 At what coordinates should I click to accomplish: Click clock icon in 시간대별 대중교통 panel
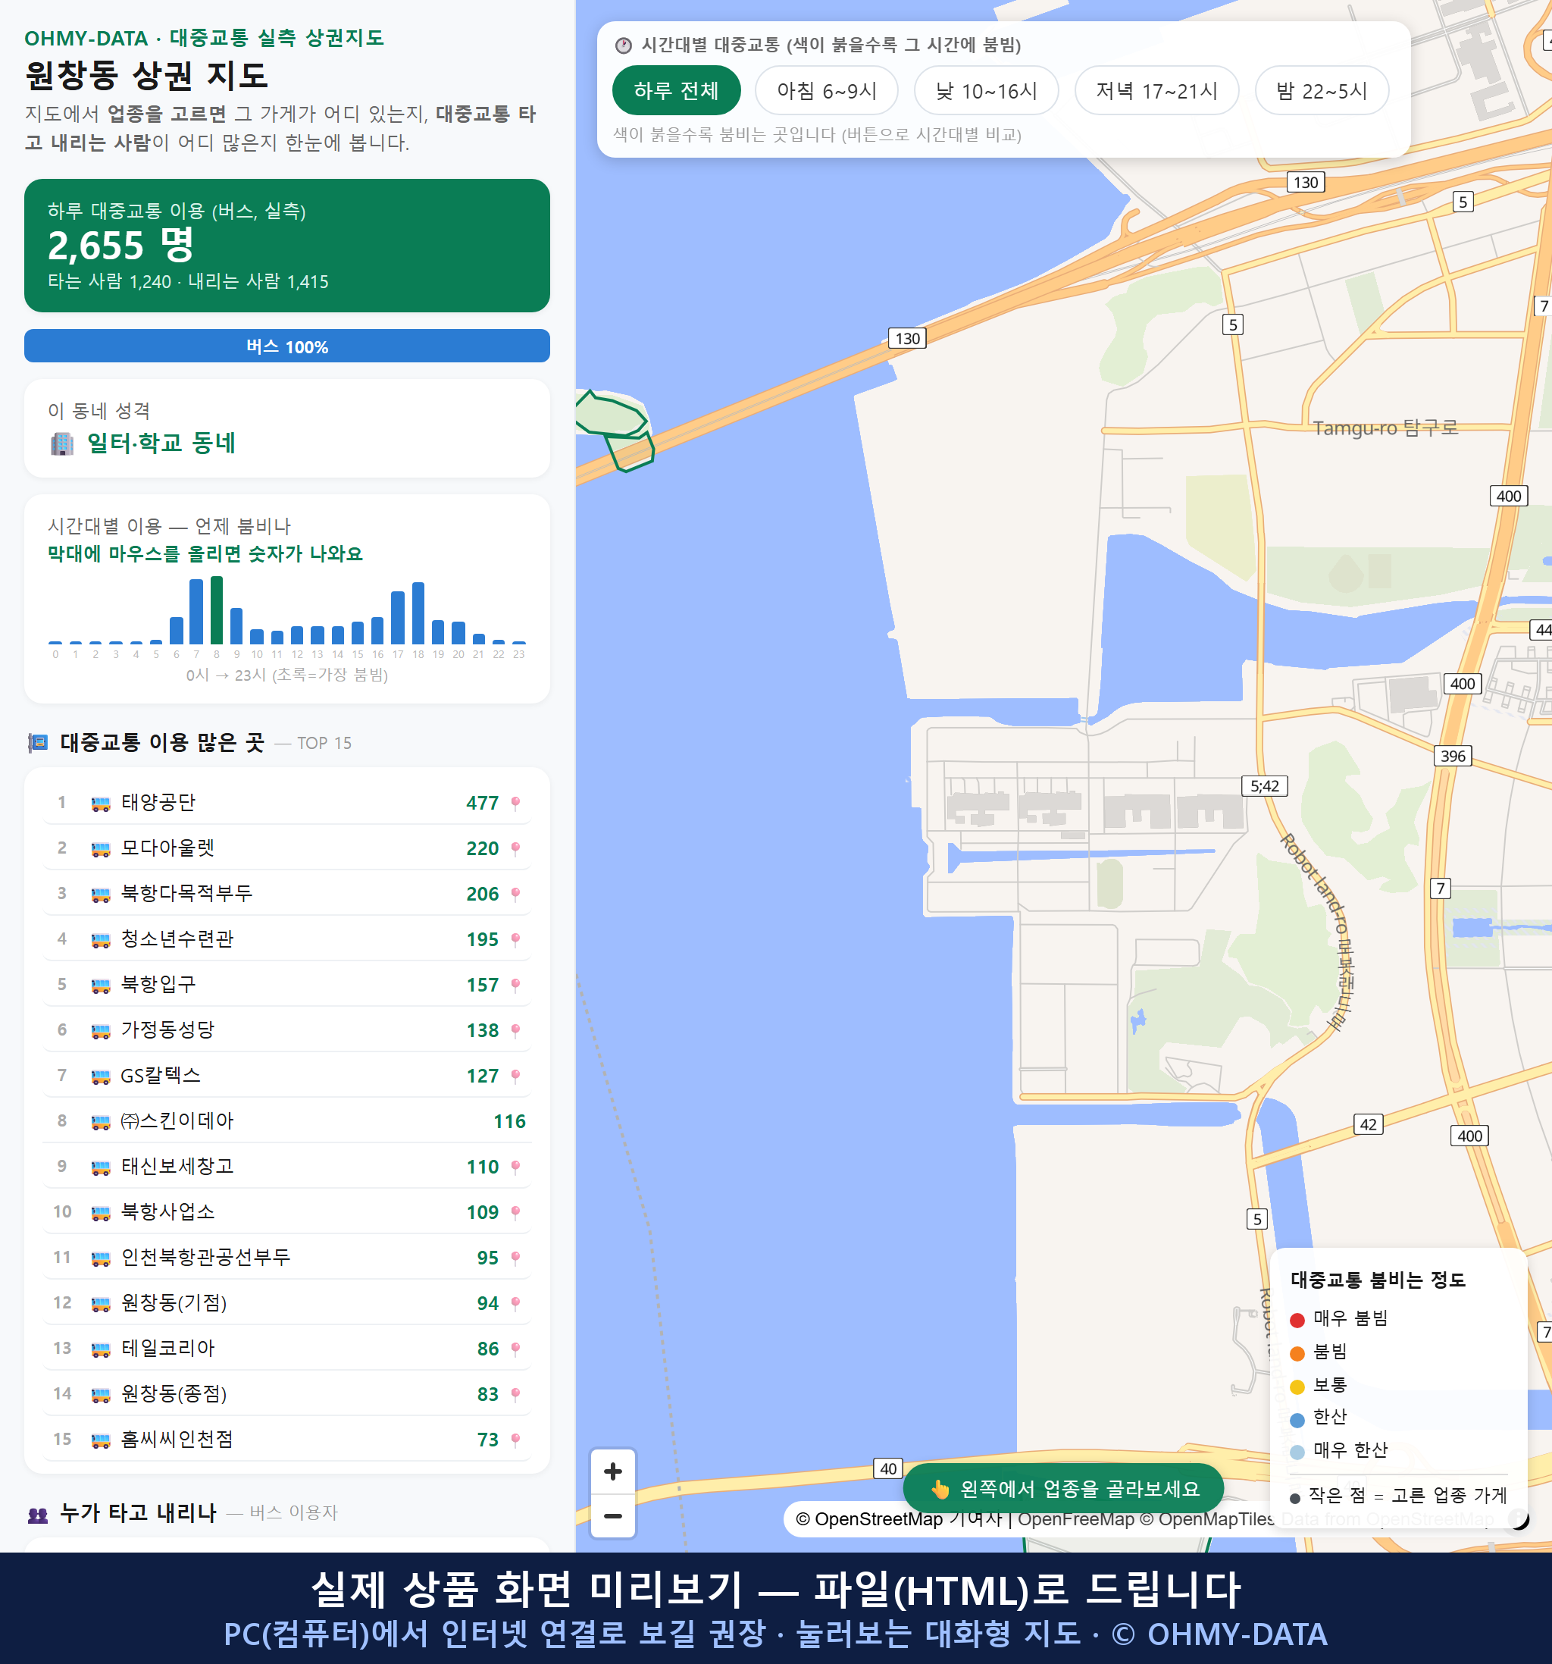pos(624,45)
